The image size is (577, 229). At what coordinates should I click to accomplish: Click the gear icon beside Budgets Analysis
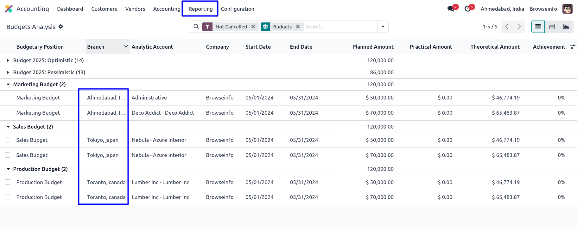click(61, 27)
